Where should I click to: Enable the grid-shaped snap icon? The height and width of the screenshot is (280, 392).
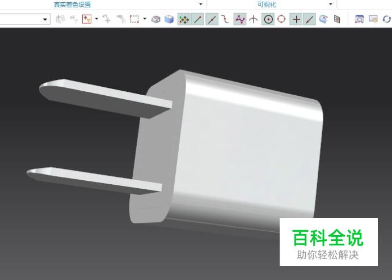click(337, 19)
